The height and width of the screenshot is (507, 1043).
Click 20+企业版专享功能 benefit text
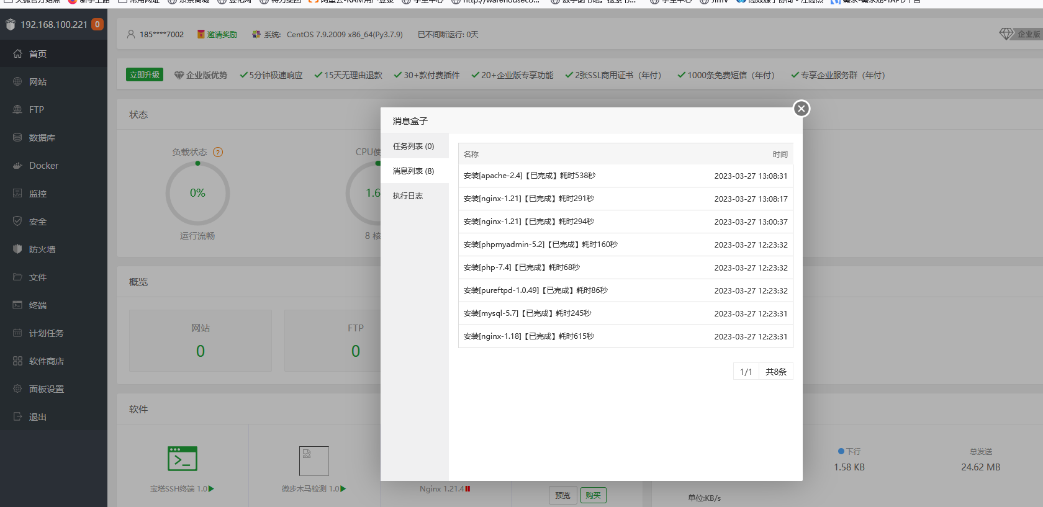tap(517, 75)
